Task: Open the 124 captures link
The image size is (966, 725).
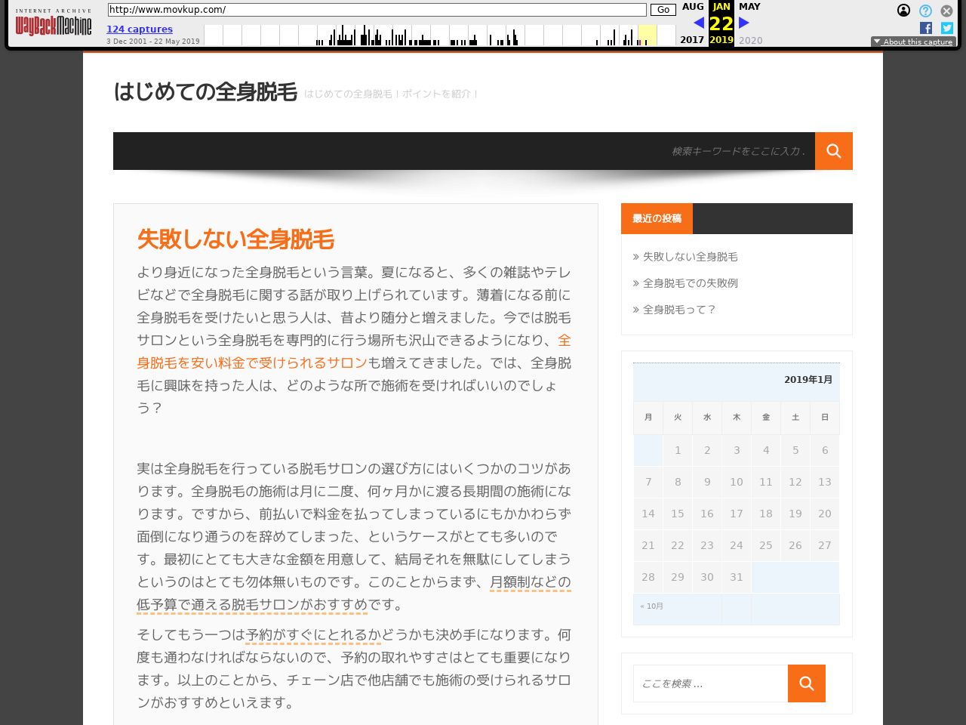Action: pyautogui.click(x=140, y=29)
